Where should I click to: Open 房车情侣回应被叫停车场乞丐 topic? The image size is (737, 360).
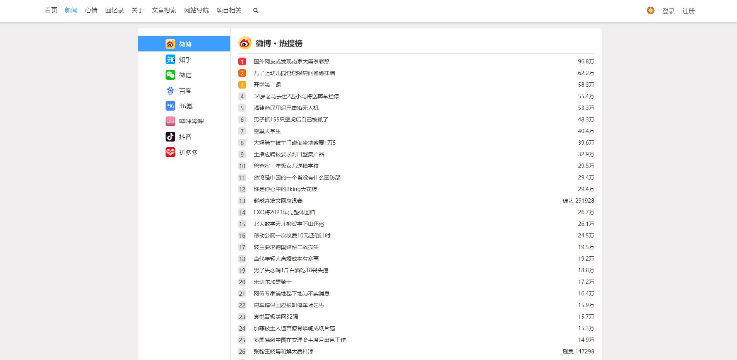coord(289,305)
